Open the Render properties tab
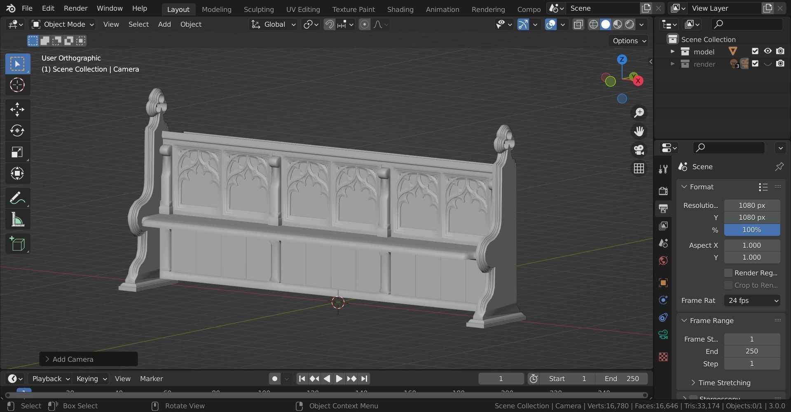 (663, 191)
